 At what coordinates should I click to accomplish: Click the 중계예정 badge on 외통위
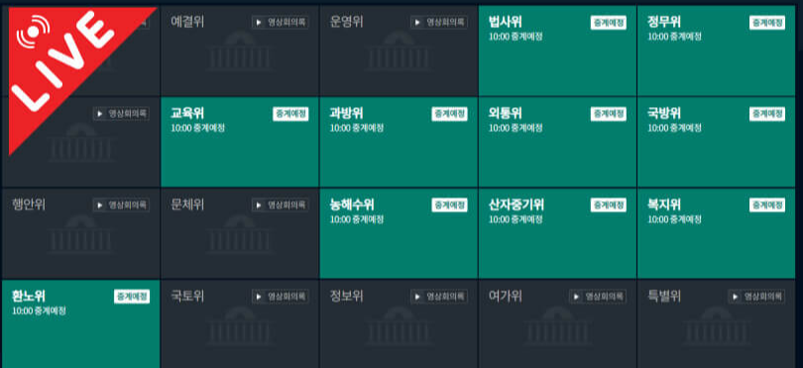(x=608, y=114)
